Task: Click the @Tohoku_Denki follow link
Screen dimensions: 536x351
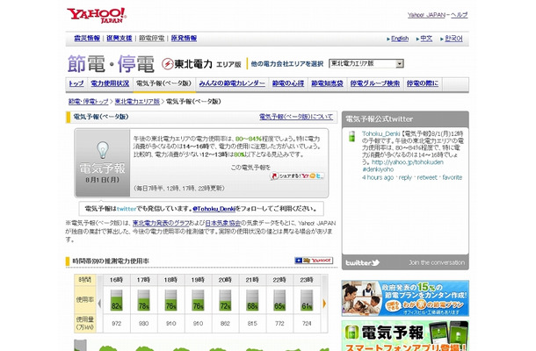Action: (x=214, y=209)
